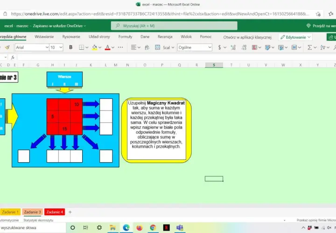Apply the yellow fill color bucket
The width and height of the screenshot is (336, 233).
pos(94,47)
